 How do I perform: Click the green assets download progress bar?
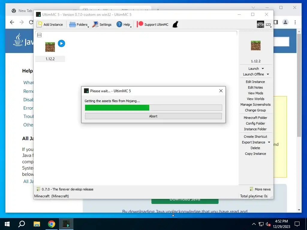[153, 108]
